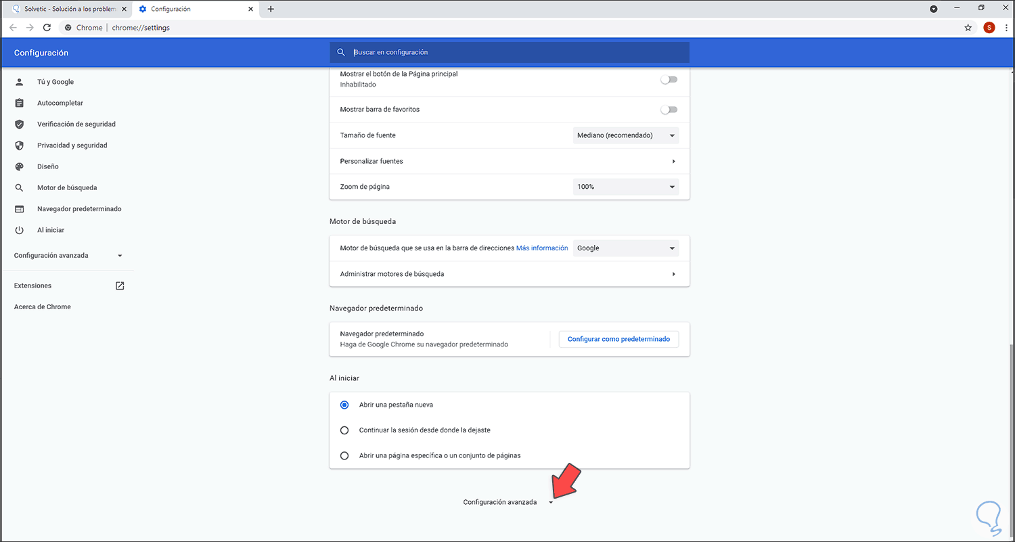This screenshot has height=542, width=1015.
Task: Open the Zoom de página dropdown
Action: 626,187
